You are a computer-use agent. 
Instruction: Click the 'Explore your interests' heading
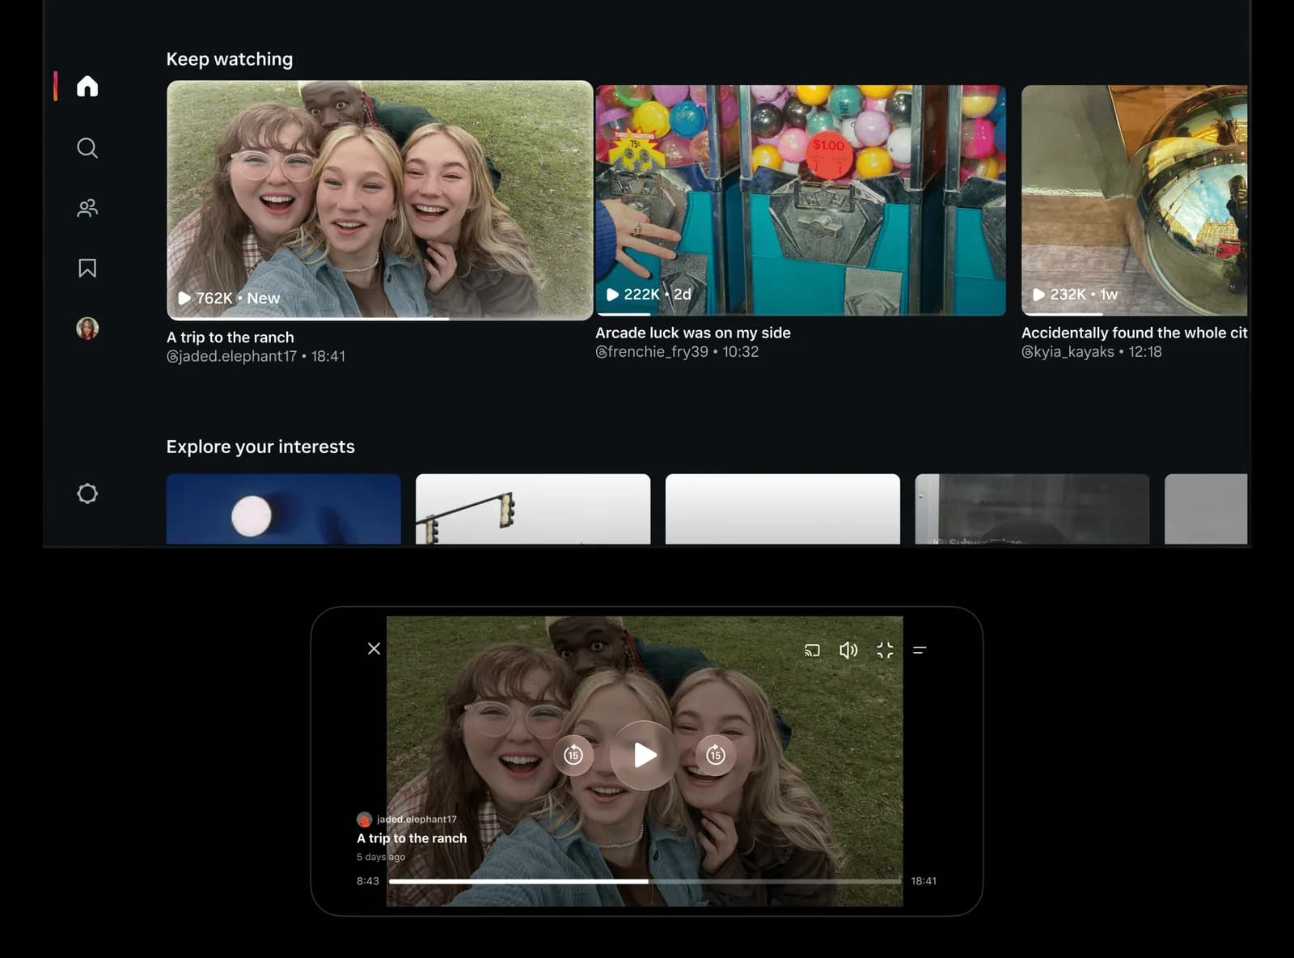pyautogui.click(x=260, y=447)
